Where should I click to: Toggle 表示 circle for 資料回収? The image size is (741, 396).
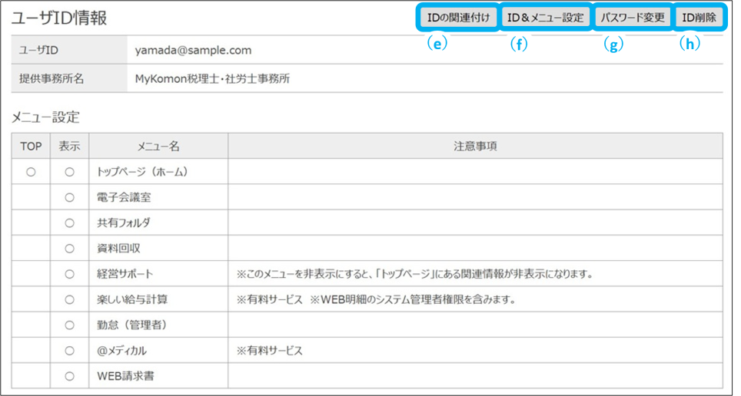click(x=69, y=248)
